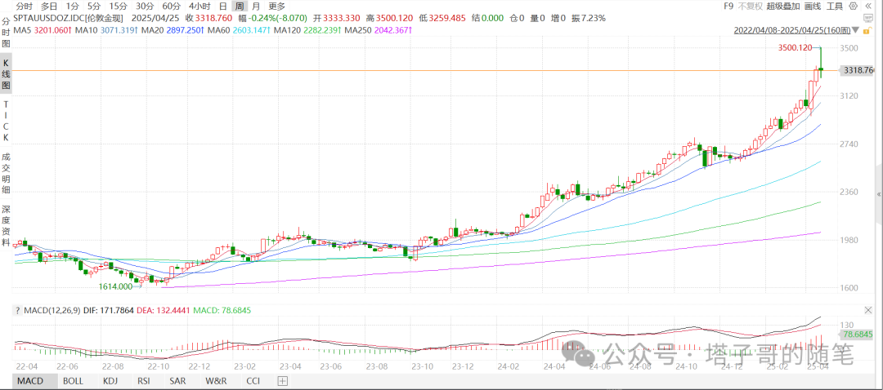Add indicator with plus icon
The width and height of the screenshot is (883, 390).
coord(282,381)
